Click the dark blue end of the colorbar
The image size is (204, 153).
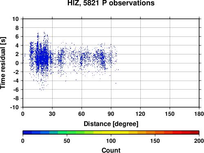coord(27,133)
